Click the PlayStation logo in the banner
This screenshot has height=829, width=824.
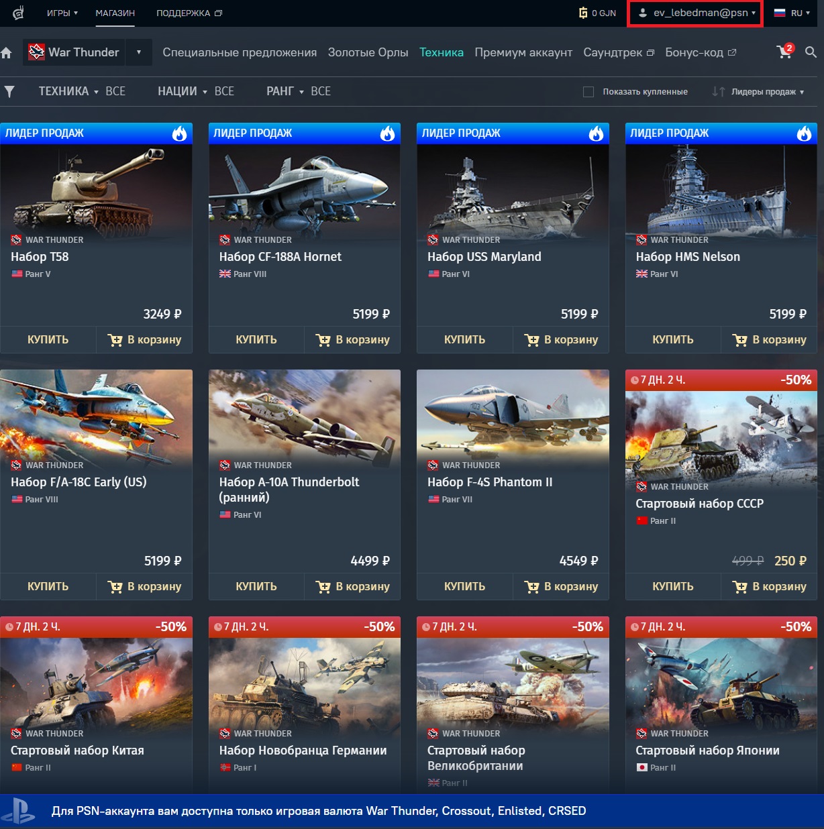(x=18, y=811)
